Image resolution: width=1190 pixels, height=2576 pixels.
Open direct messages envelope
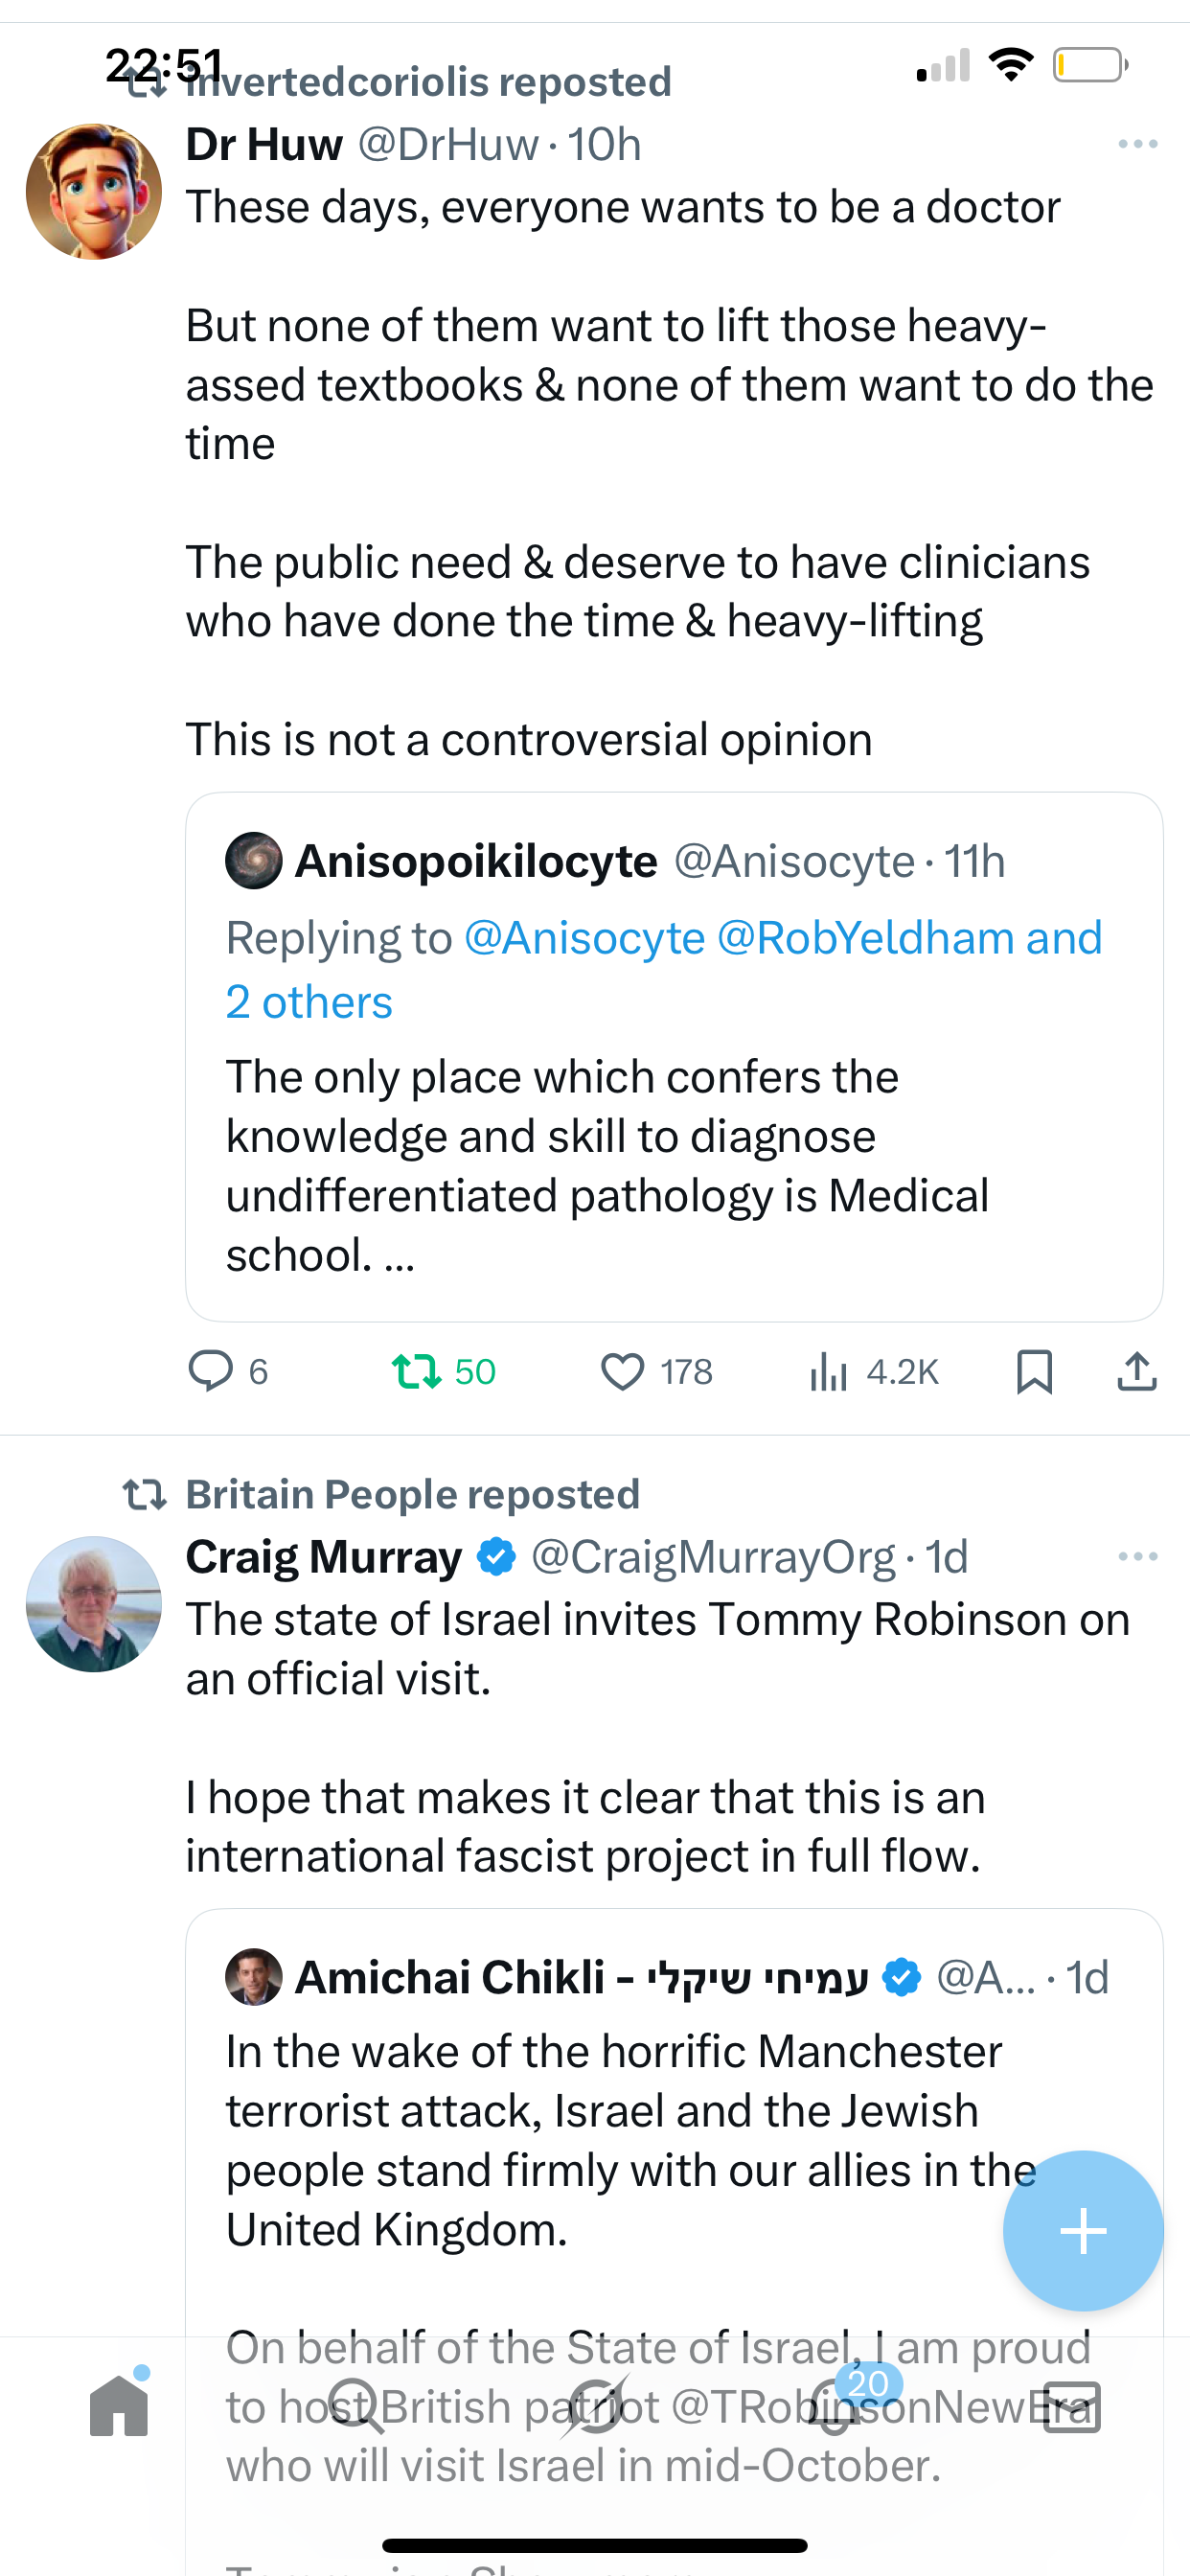coord(1071,2405)
